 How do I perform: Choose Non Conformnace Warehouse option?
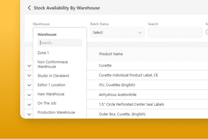click(53, 64)
